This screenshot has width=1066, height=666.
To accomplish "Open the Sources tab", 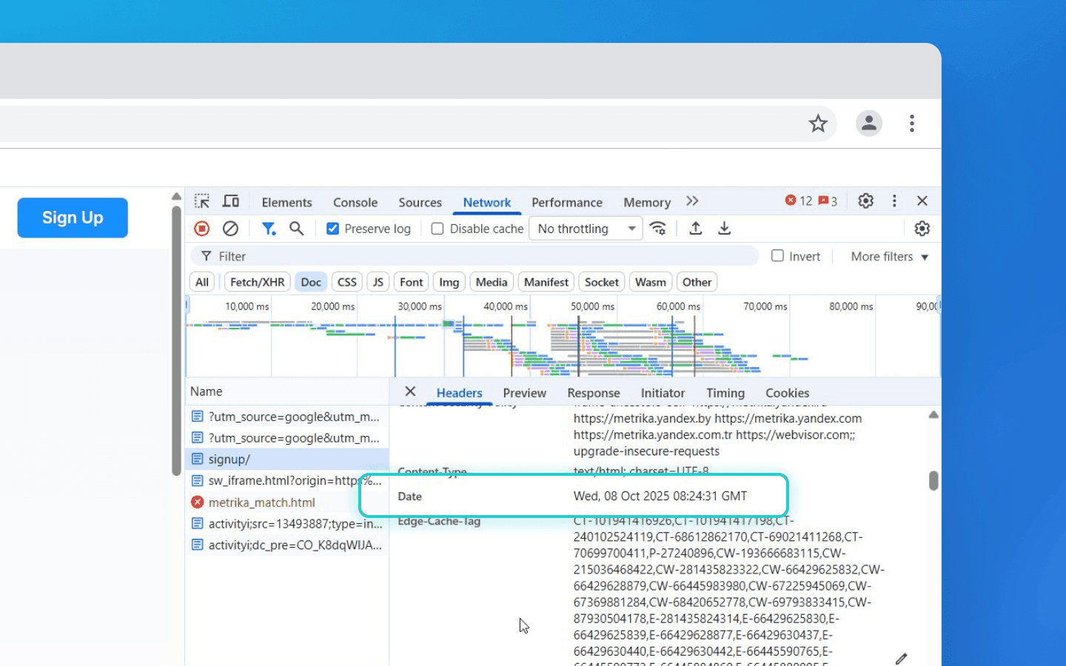I will pyautogui.click(x=420, y=202).
